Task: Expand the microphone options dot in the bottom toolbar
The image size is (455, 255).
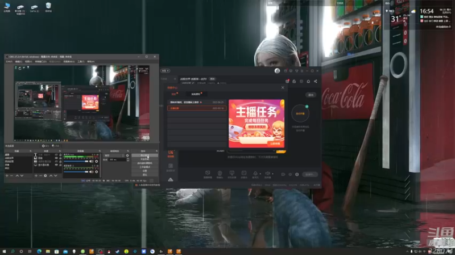Action: coord(260,174)
